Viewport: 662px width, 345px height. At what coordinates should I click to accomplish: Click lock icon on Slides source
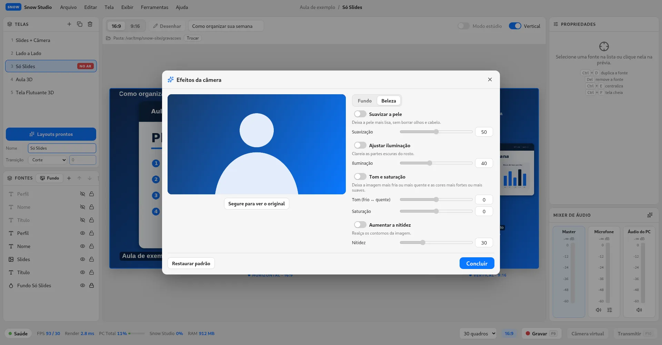click(x=92, y=259)
